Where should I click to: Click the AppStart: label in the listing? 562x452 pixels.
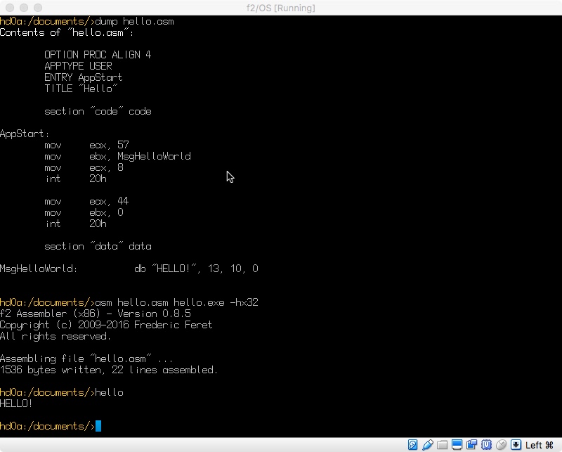click(25, 134)
